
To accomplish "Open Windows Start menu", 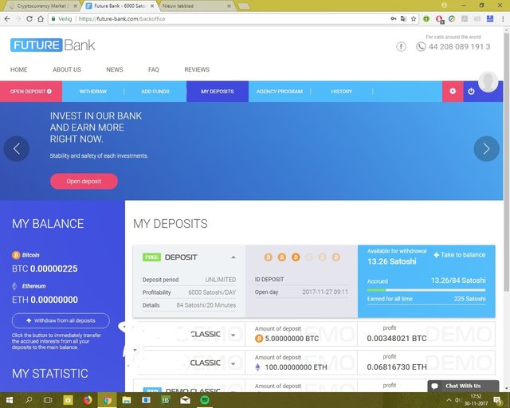I will 9,400.
